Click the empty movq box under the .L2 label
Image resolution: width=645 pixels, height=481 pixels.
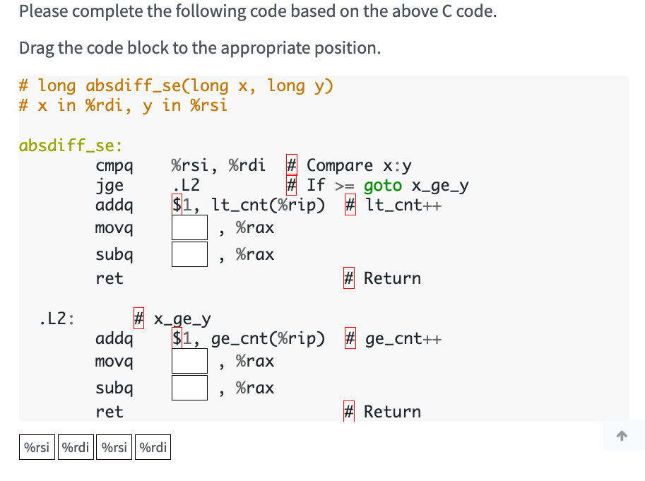pyautogui.click(x=189, y=360)
